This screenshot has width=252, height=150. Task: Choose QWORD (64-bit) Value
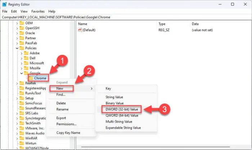pos(122,115)
